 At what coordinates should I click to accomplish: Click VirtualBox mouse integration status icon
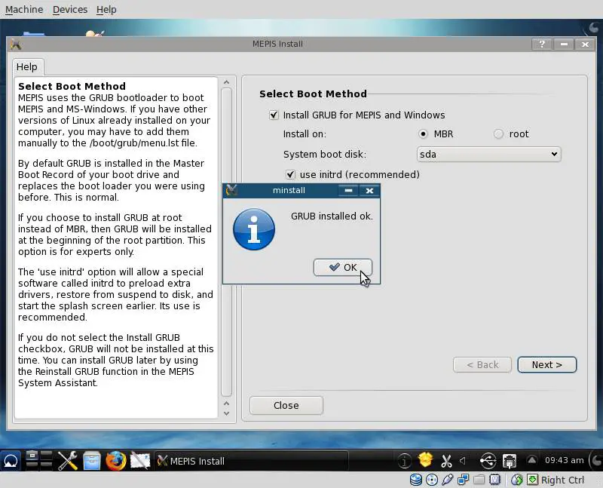517,480
